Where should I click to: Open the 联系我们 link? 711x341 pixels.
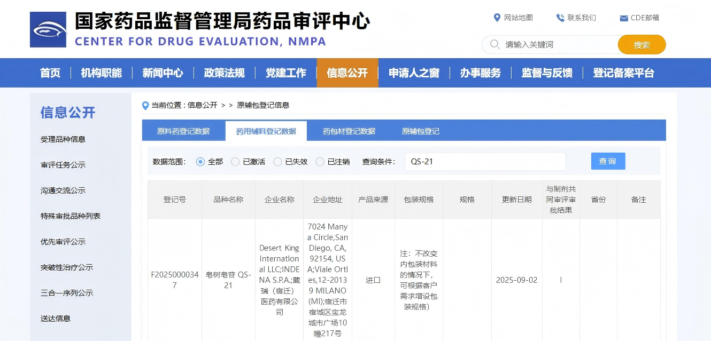click(x=582, y=18)
